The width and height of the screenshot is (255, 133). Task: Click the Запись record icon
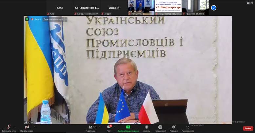pyautogui.click(x=147, y=127)
